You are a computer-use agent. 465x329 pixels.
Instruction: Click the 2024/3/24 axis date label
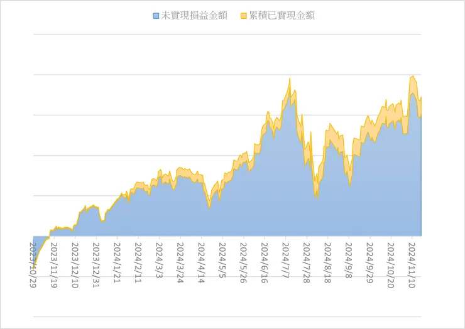[x=180, y=263]
